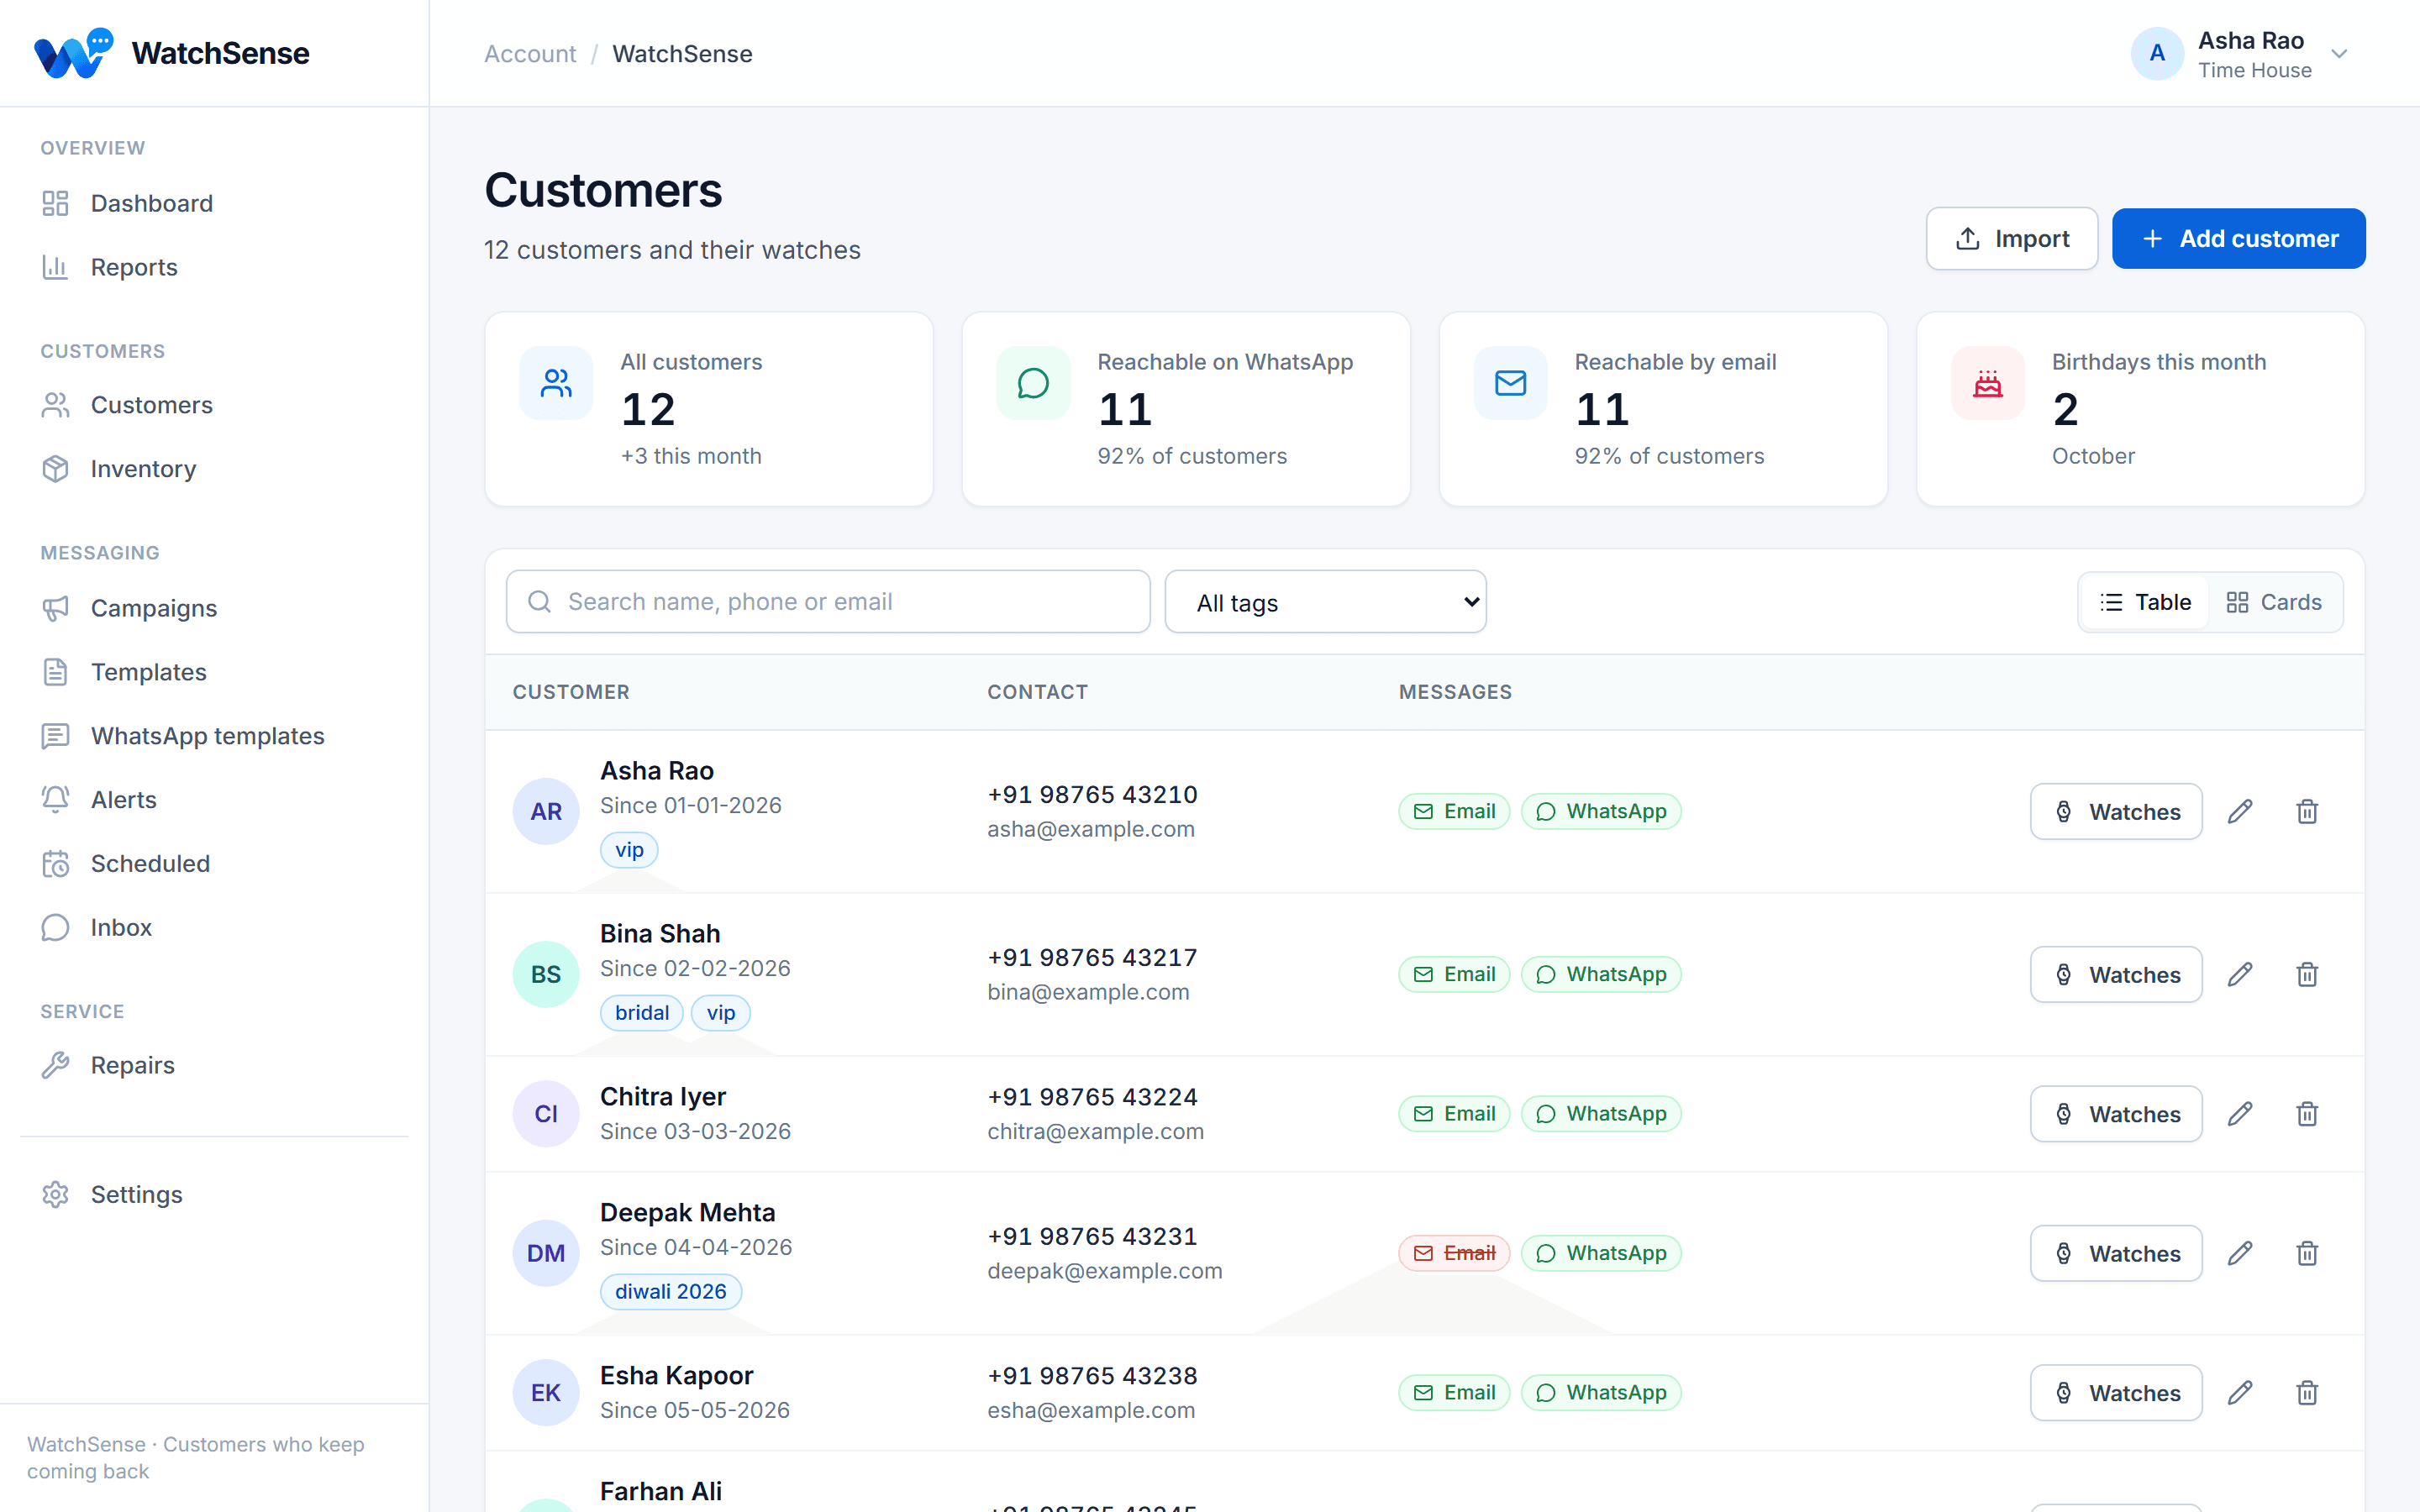Switch to Cards view
This screenshot has height=1512, width=2420.
coord(2274,602)
